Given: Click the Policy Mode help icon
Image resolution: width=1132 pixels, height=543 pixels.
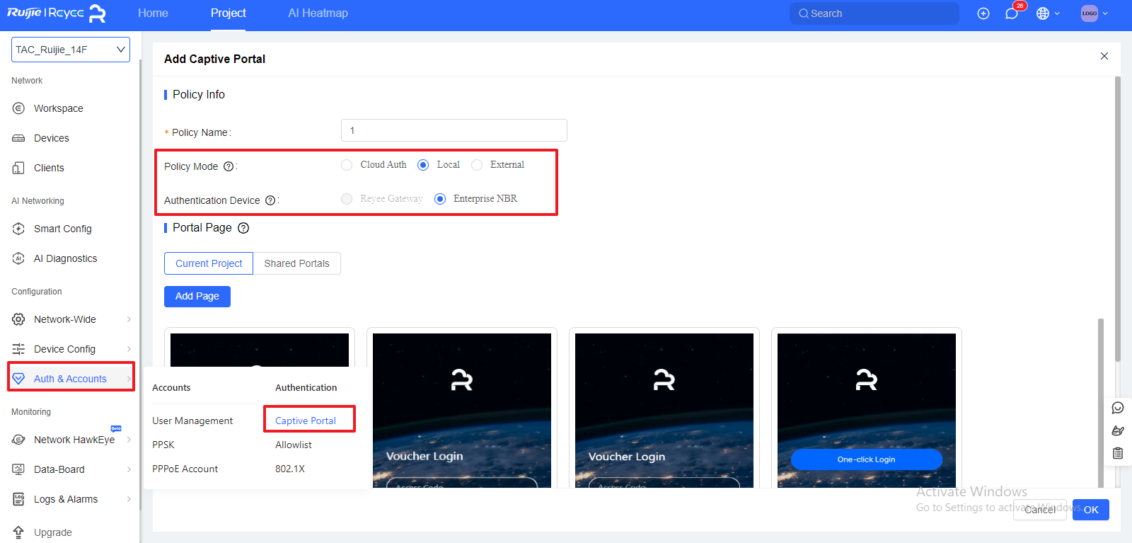Looking at the screenshot, I should point(229,166).
